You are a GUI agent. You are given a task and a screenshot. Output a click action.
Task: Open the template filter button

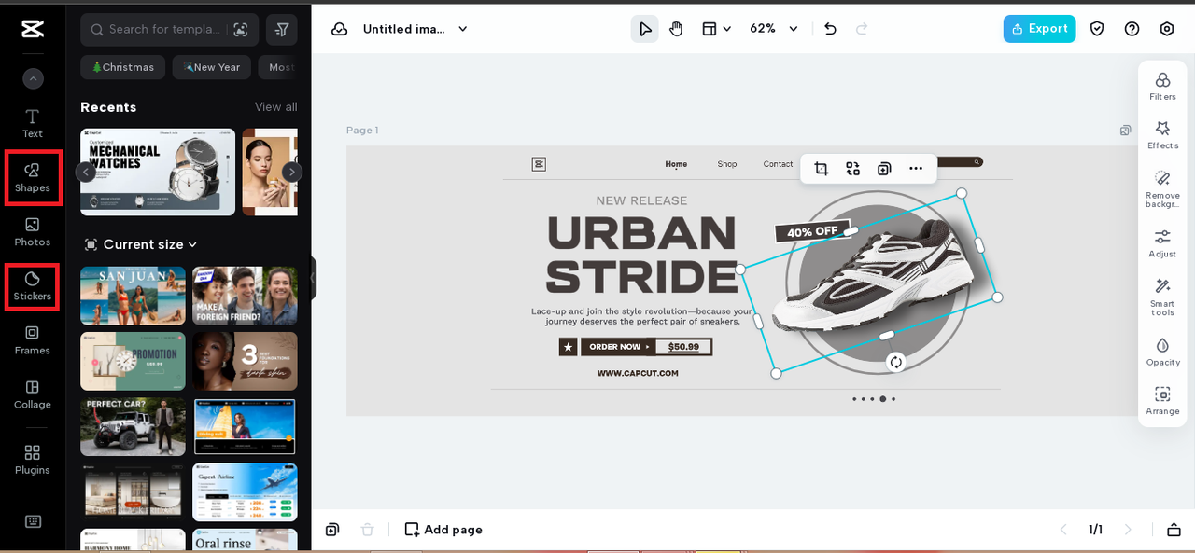(282, 30)
